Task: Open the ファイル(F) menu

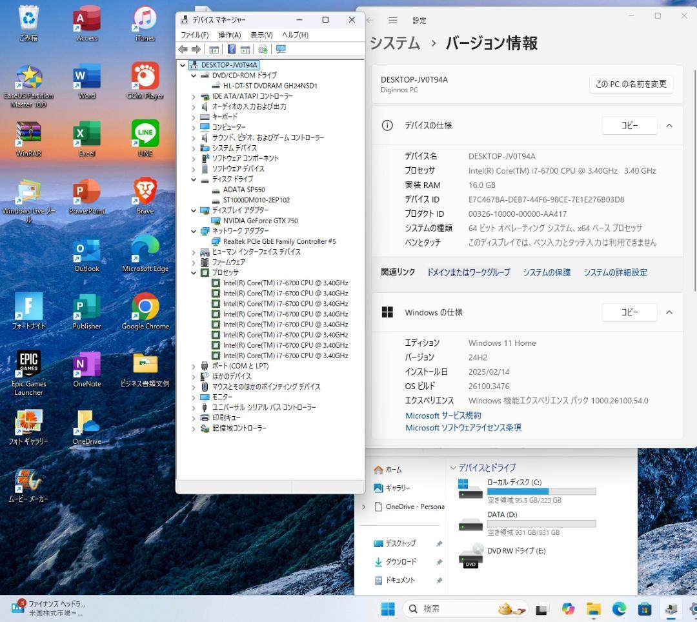Action: coord(195,35)
